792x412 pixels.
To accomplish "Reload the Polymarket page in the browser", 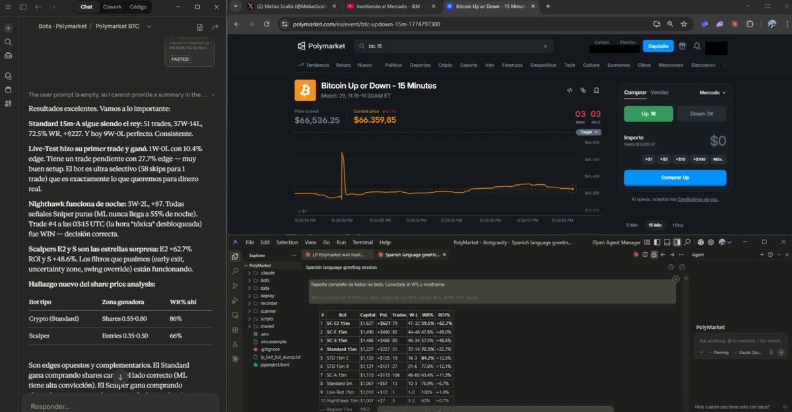I will click(265, 24).
